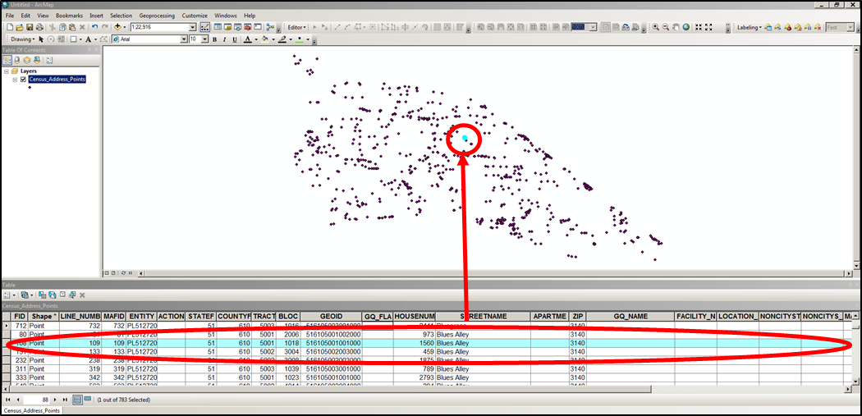Click the Undo arrow icon
The height and width of the screenshot is (416, 862).
pos(95,27)
